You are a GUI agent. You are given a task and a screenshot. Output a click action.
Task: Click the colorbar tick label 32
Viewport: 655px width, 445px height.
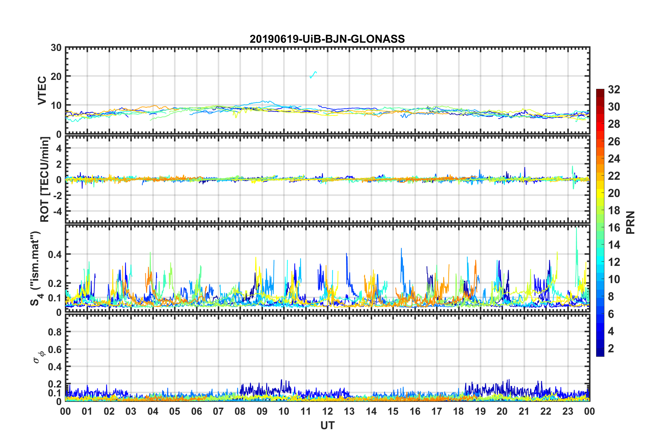tap(614, 90)
